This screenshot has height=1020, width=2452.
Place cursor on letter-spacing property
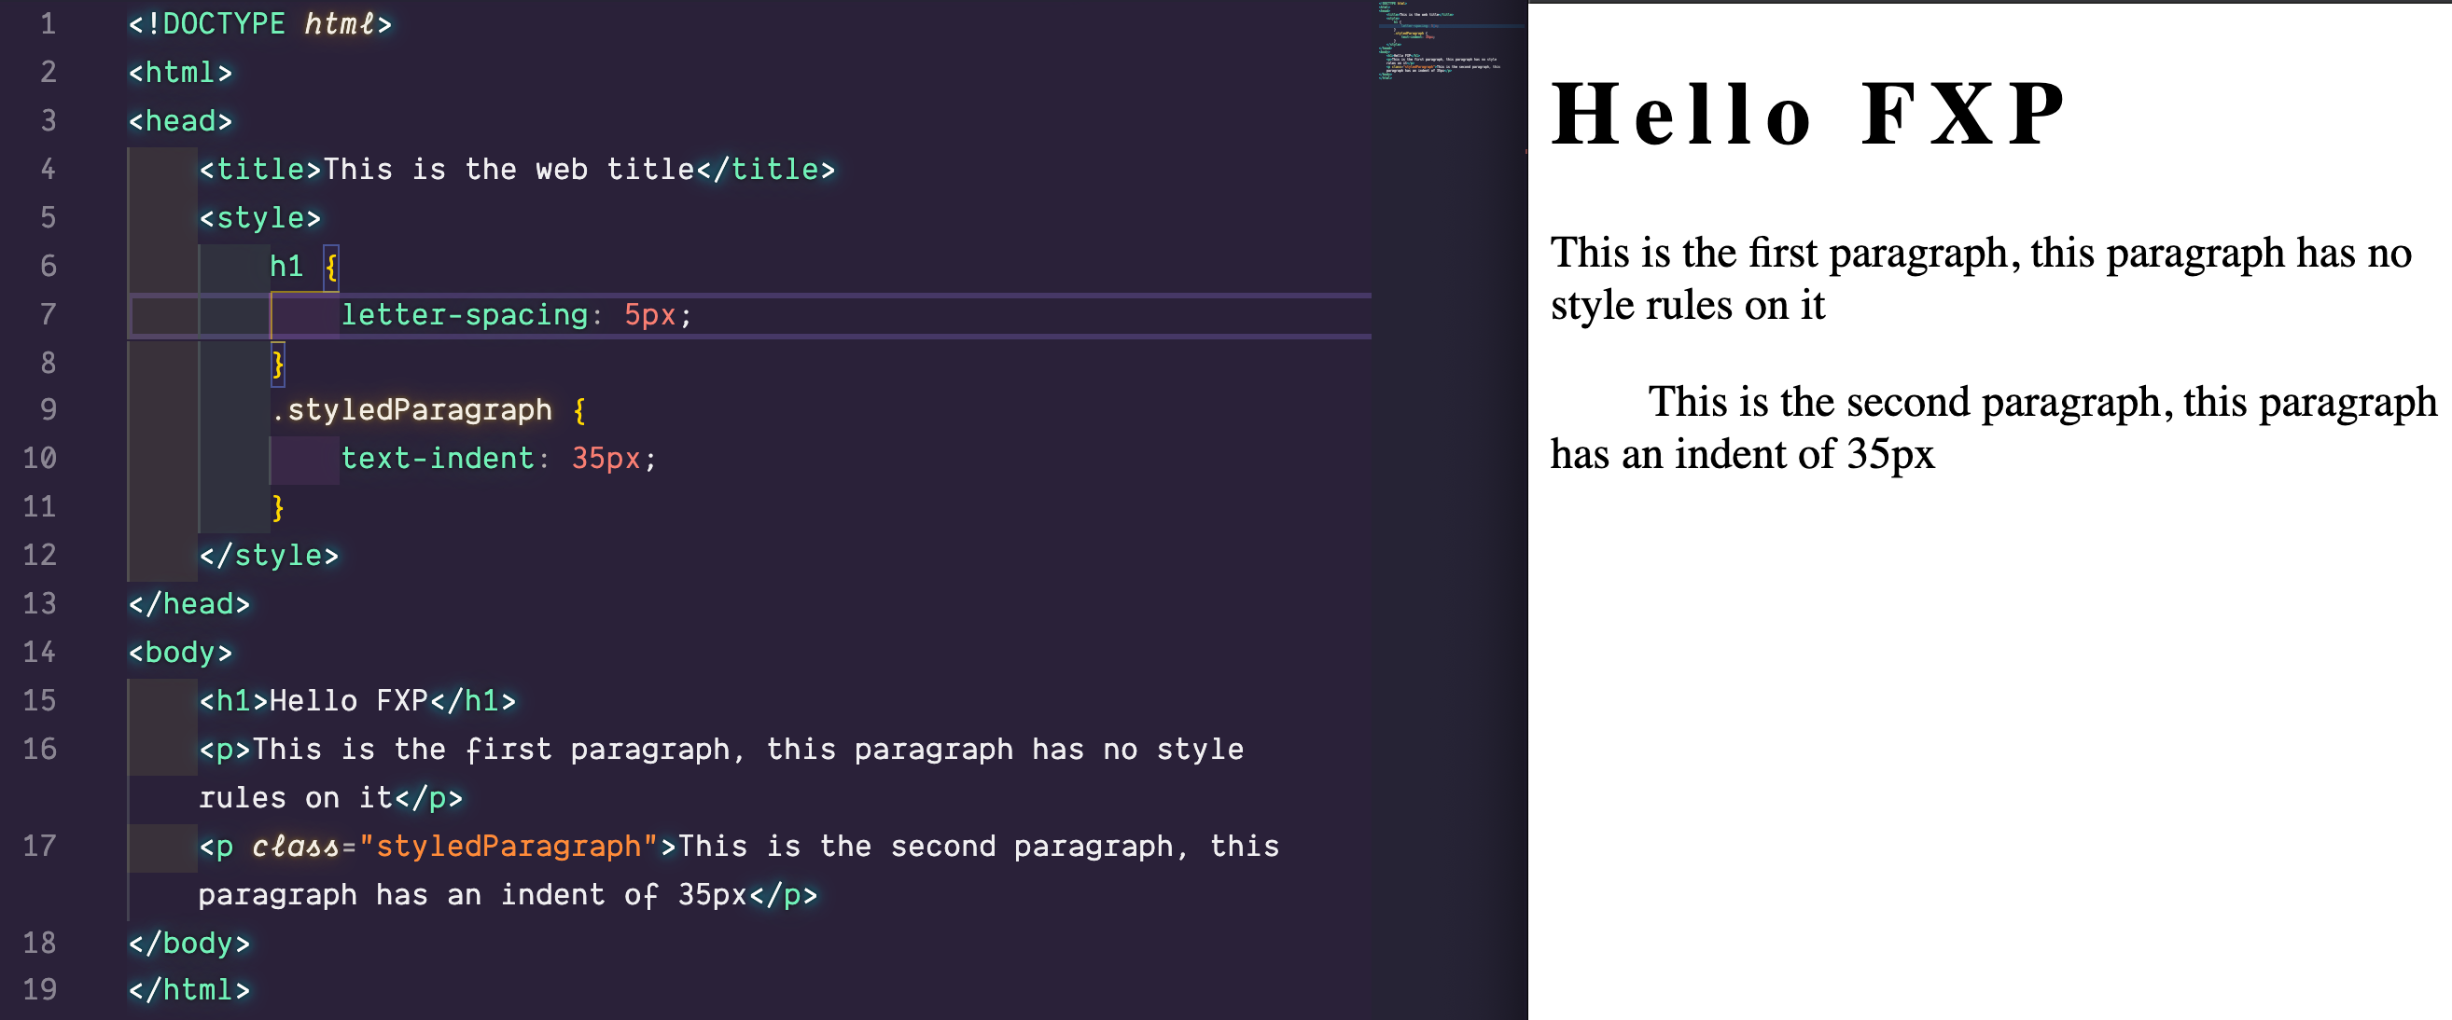pos(464,314)
